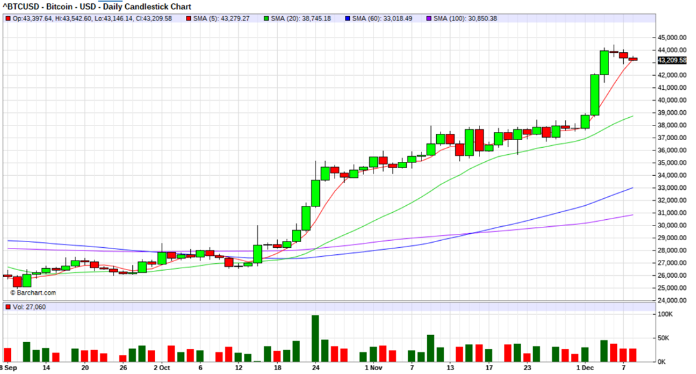Click the 42,000.00 price axis label
The height and width of the screenshot is (374, 696).
(672, 75)
